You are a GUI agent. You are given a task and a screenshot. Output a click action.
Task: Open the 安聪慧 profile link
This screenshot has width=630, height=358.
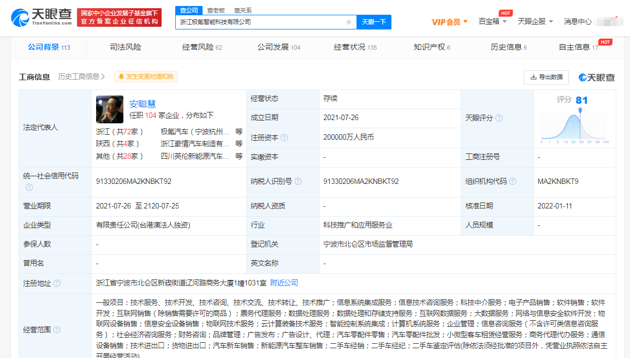point(142,104)
